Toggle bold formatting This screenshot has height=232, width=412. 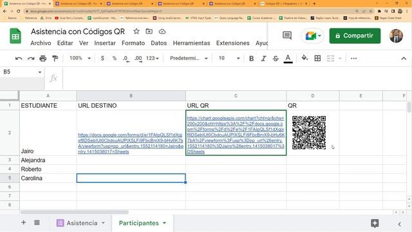coord(251,59)
